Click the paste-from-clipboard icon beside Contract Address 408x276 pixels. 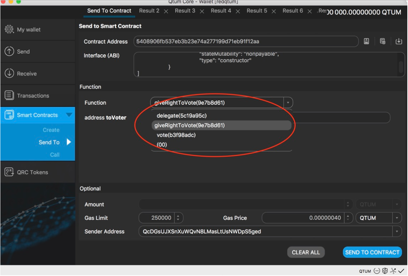click(x=383, y=41)
